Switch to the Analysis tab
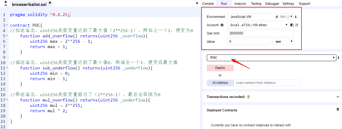The height and width of the screenshot is (129, 342). [x=240, y=4]
